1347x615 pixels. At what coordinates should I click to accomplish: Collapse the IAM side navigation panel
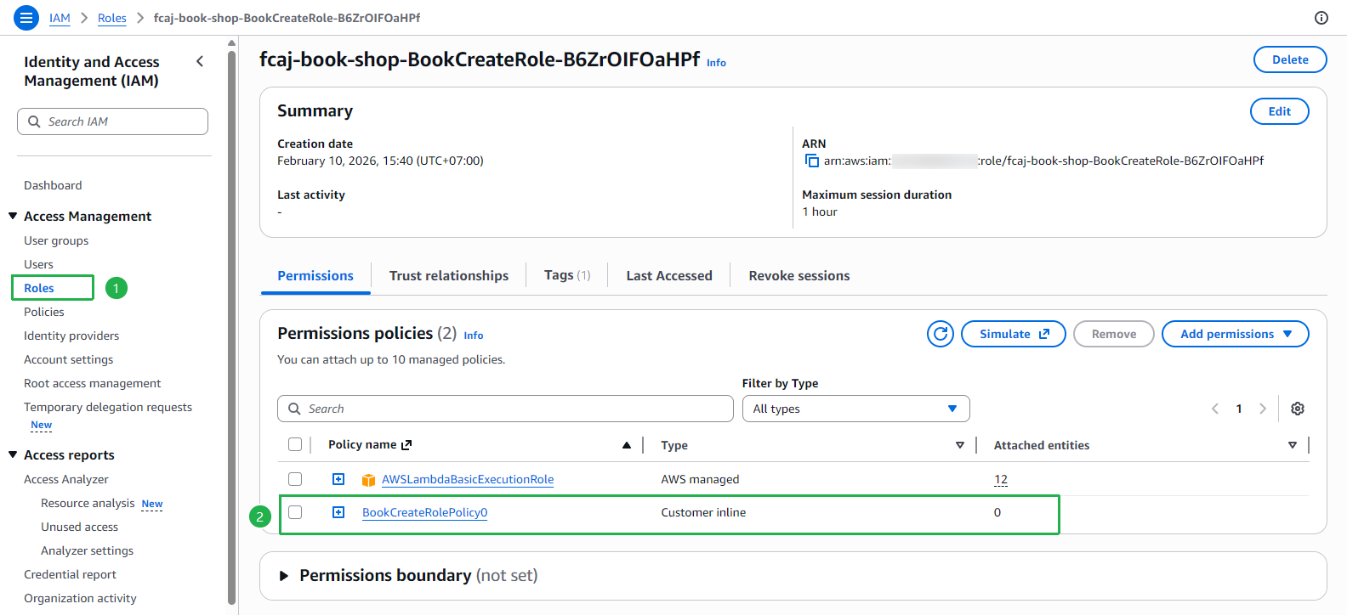tap(200, 61)
